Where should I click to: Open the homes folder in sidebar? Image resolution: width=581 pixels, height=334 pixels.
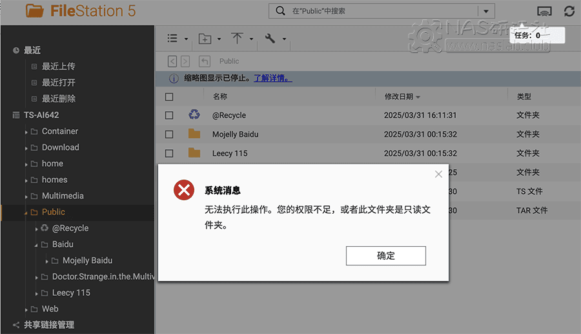coord(54,180)
